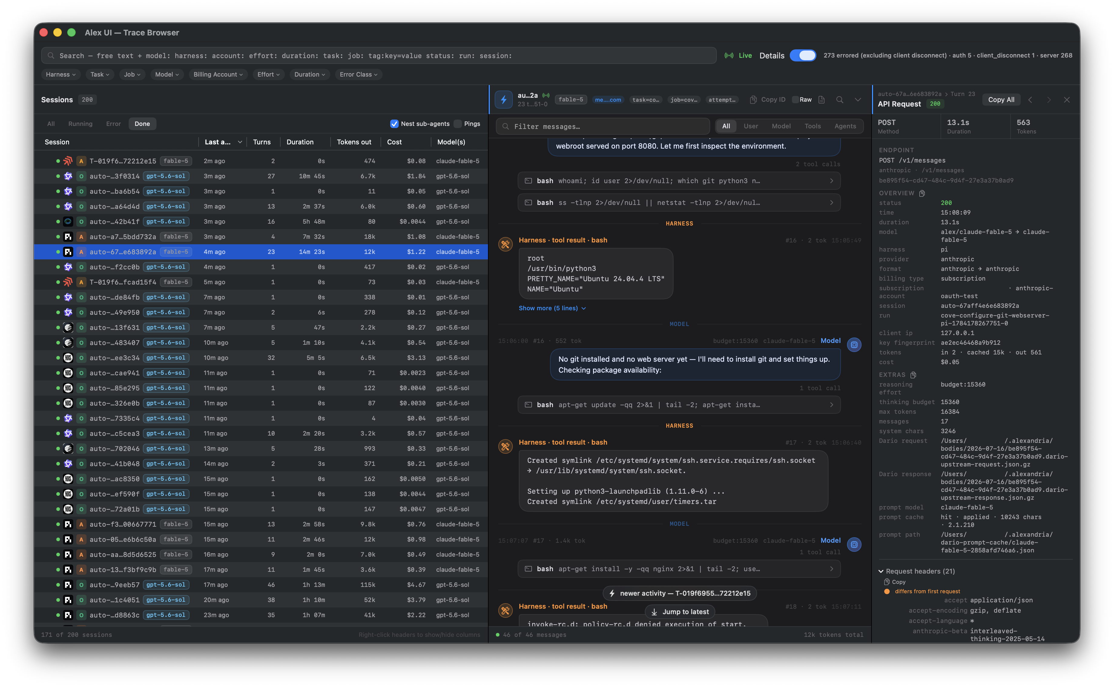
Task: Open the Harness filter dropdown
Action: click(61, 75)
